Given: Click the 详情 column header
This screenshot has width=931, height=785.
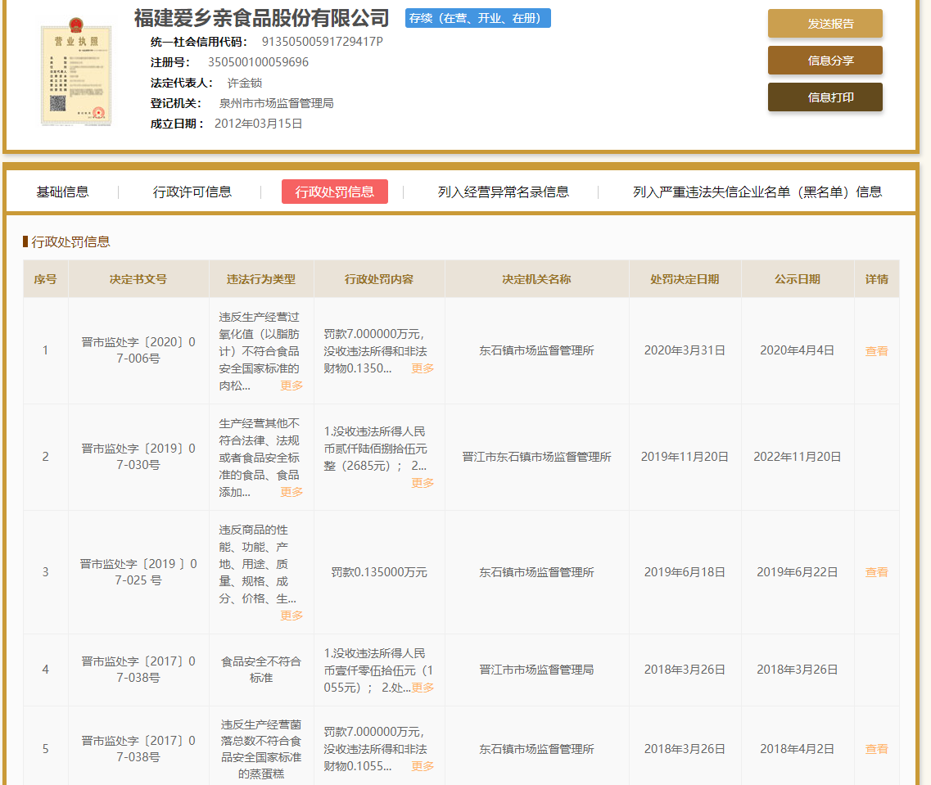Looking at the screenshot, I should [876, 279].
